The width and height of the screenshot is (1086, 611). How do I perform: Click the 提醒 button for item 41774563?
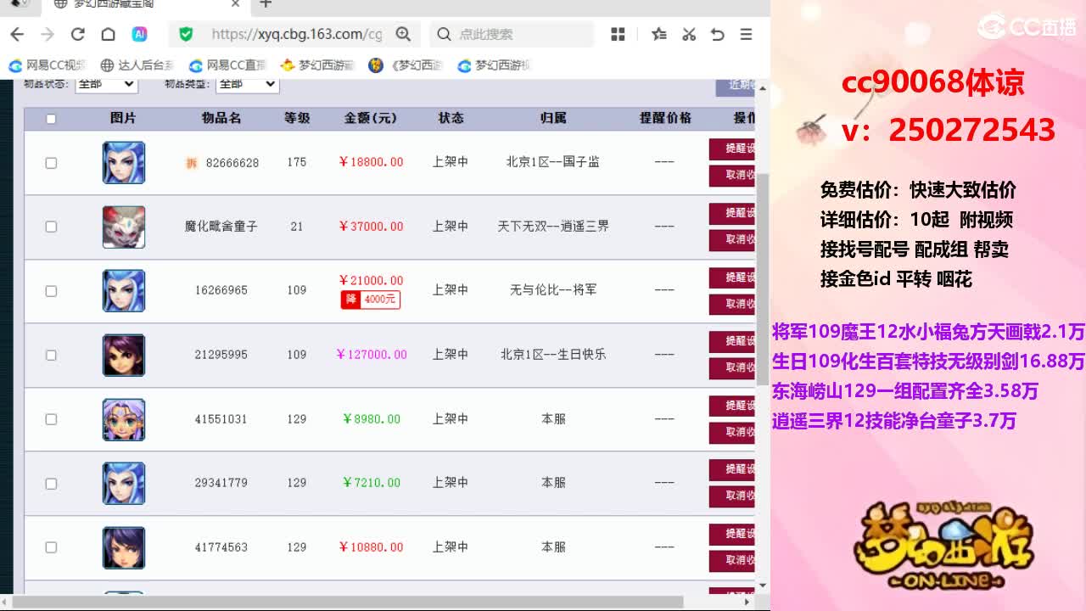(732, 534)
